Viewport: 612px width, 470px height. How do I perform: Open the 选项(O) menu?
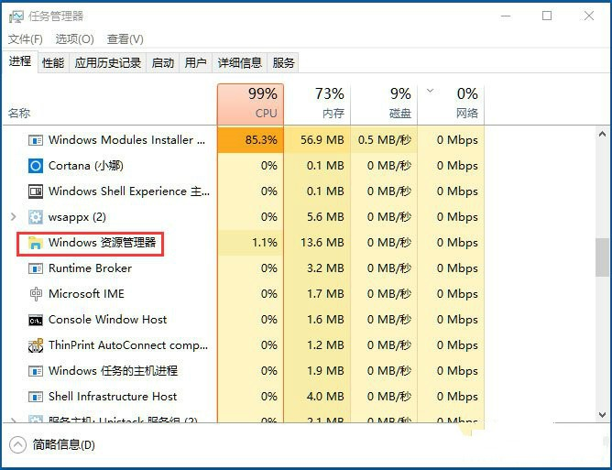click(74, 39)
